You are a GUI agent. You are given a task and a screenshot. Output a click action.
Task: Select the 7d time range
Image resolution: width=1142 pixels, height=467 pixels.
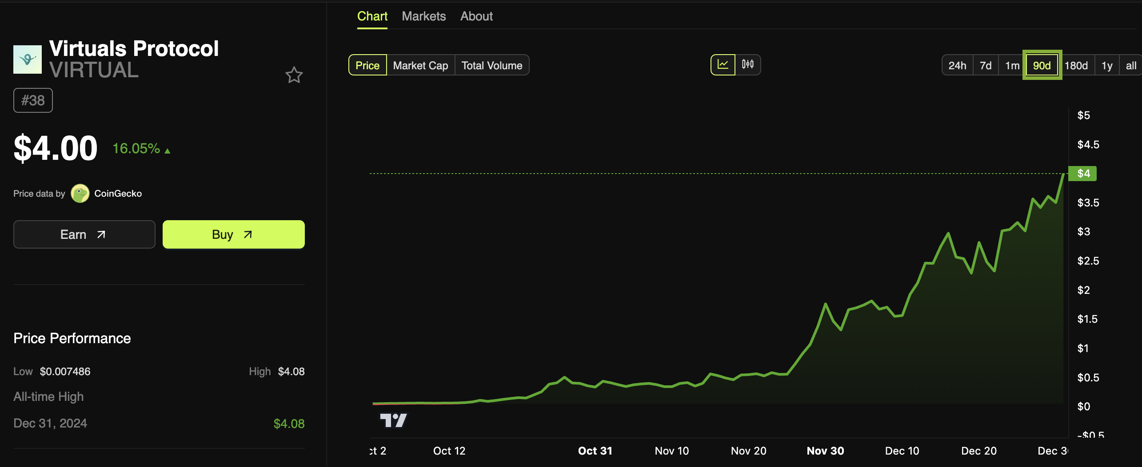click(986, 65)
